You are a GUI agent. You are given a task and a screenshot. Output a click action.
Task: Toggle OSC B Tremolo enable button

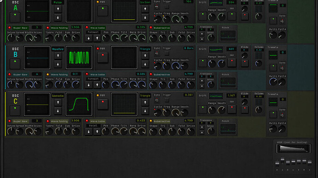pos(273,68)
